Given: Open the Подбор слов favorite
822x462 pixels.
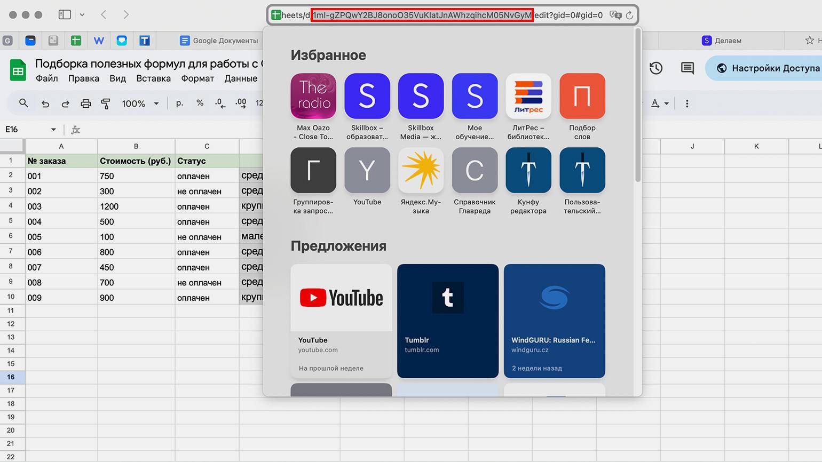Looking at the screenshot, I should point(582,107).
